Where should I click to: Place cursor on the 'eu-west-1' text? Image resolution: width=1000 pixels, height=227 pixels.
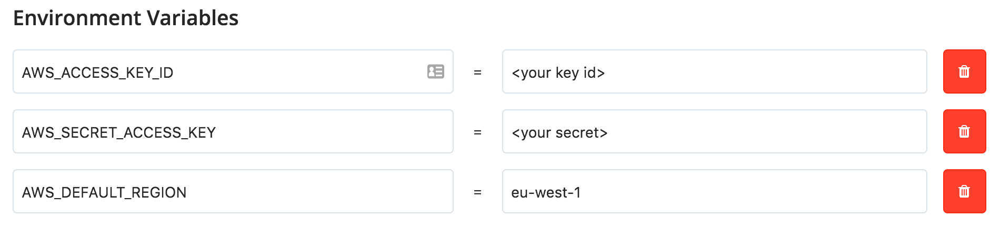coord(546,192)
